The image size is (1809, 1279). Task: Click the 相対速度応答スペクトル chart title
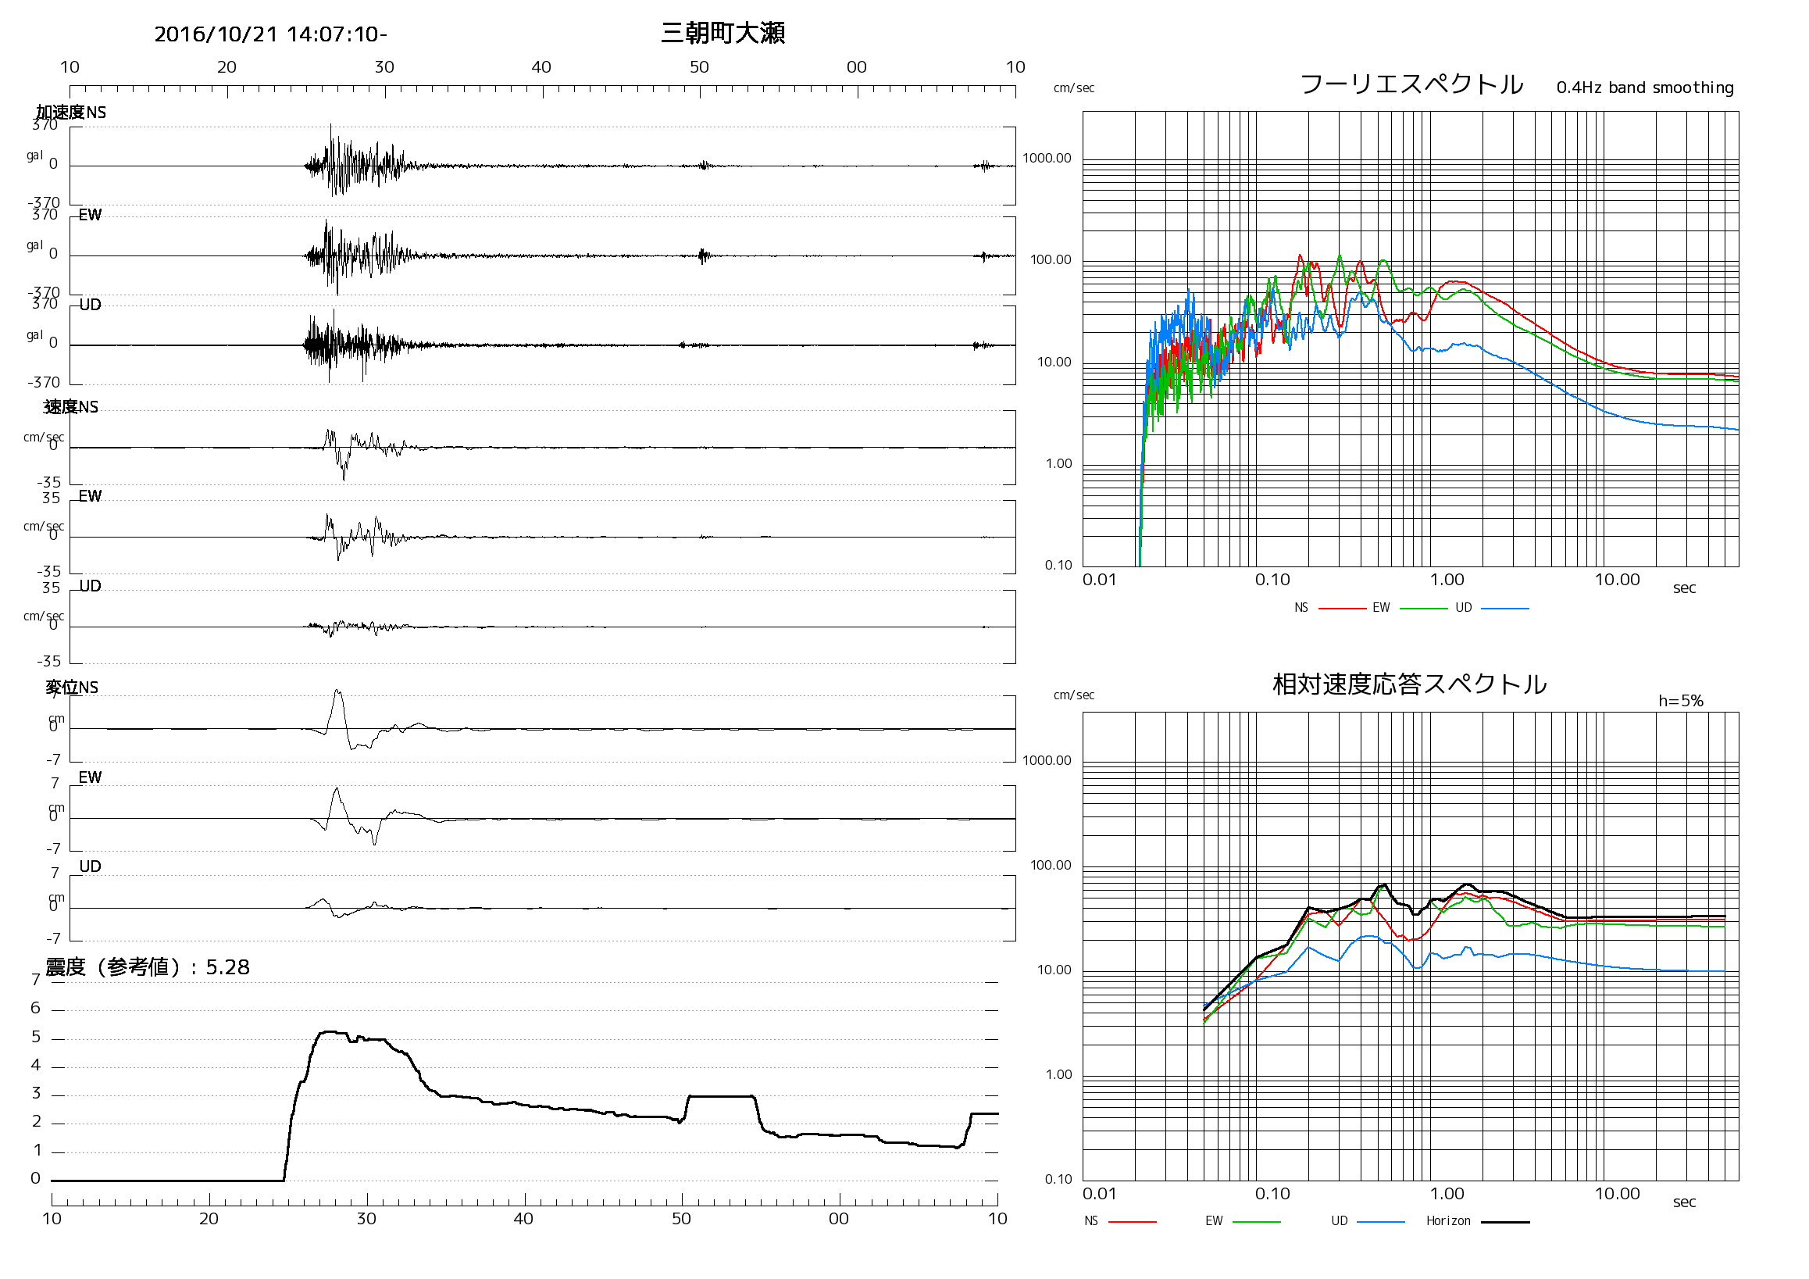(x=1409, y=684)
